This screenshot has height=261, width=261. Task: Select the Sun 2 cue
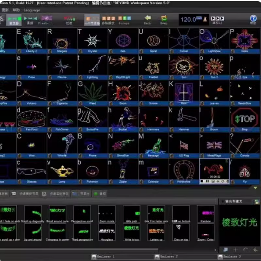click(x=214, y=67)
